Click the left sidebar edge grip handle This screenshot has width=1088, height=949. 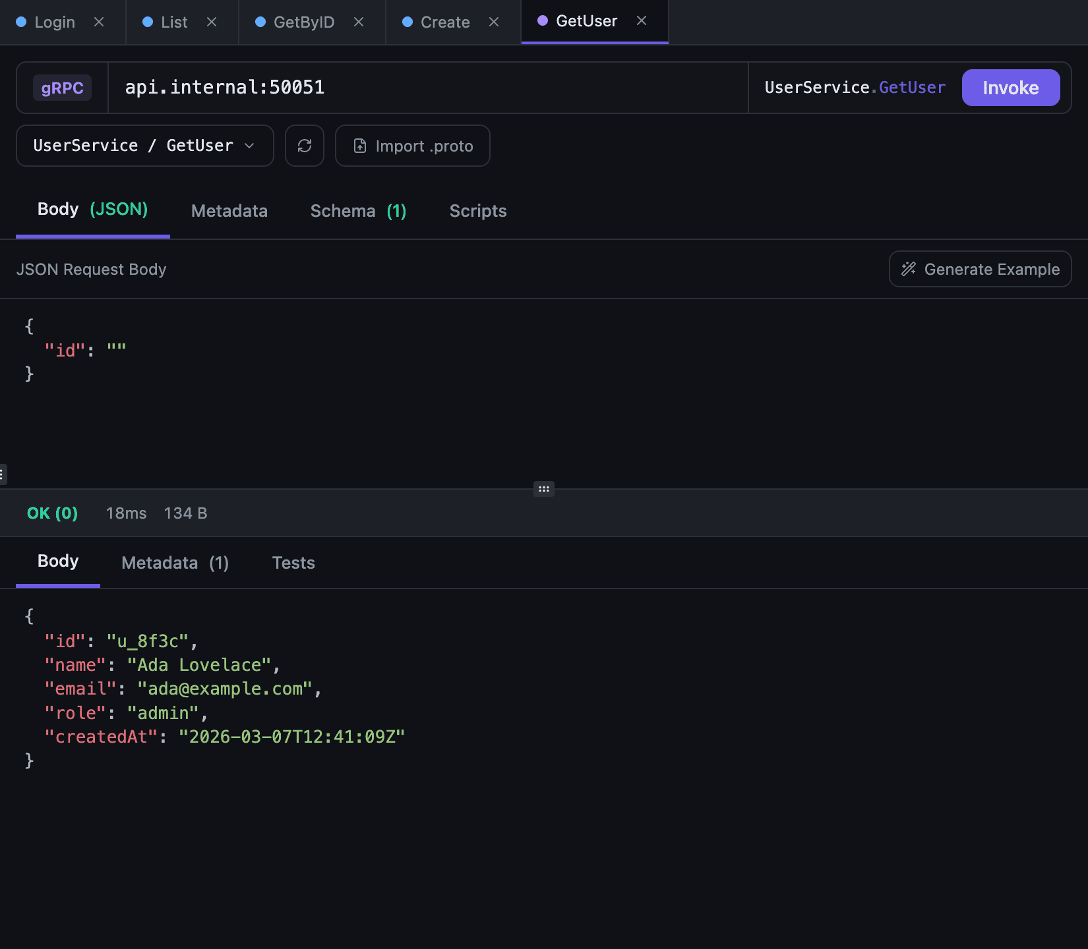(x=3, y=474)
